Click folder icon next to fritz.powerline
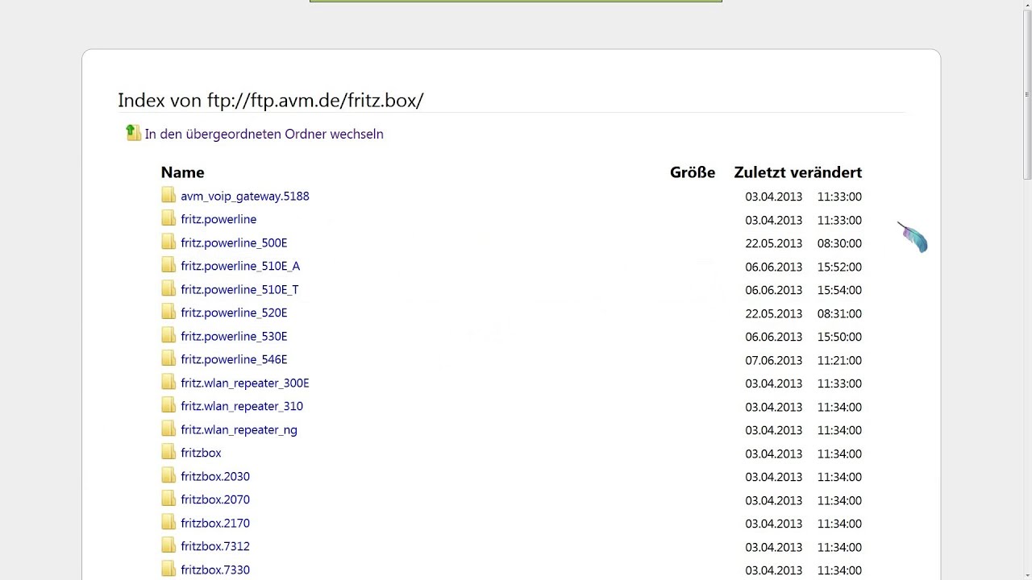 [x=169, y=218]
